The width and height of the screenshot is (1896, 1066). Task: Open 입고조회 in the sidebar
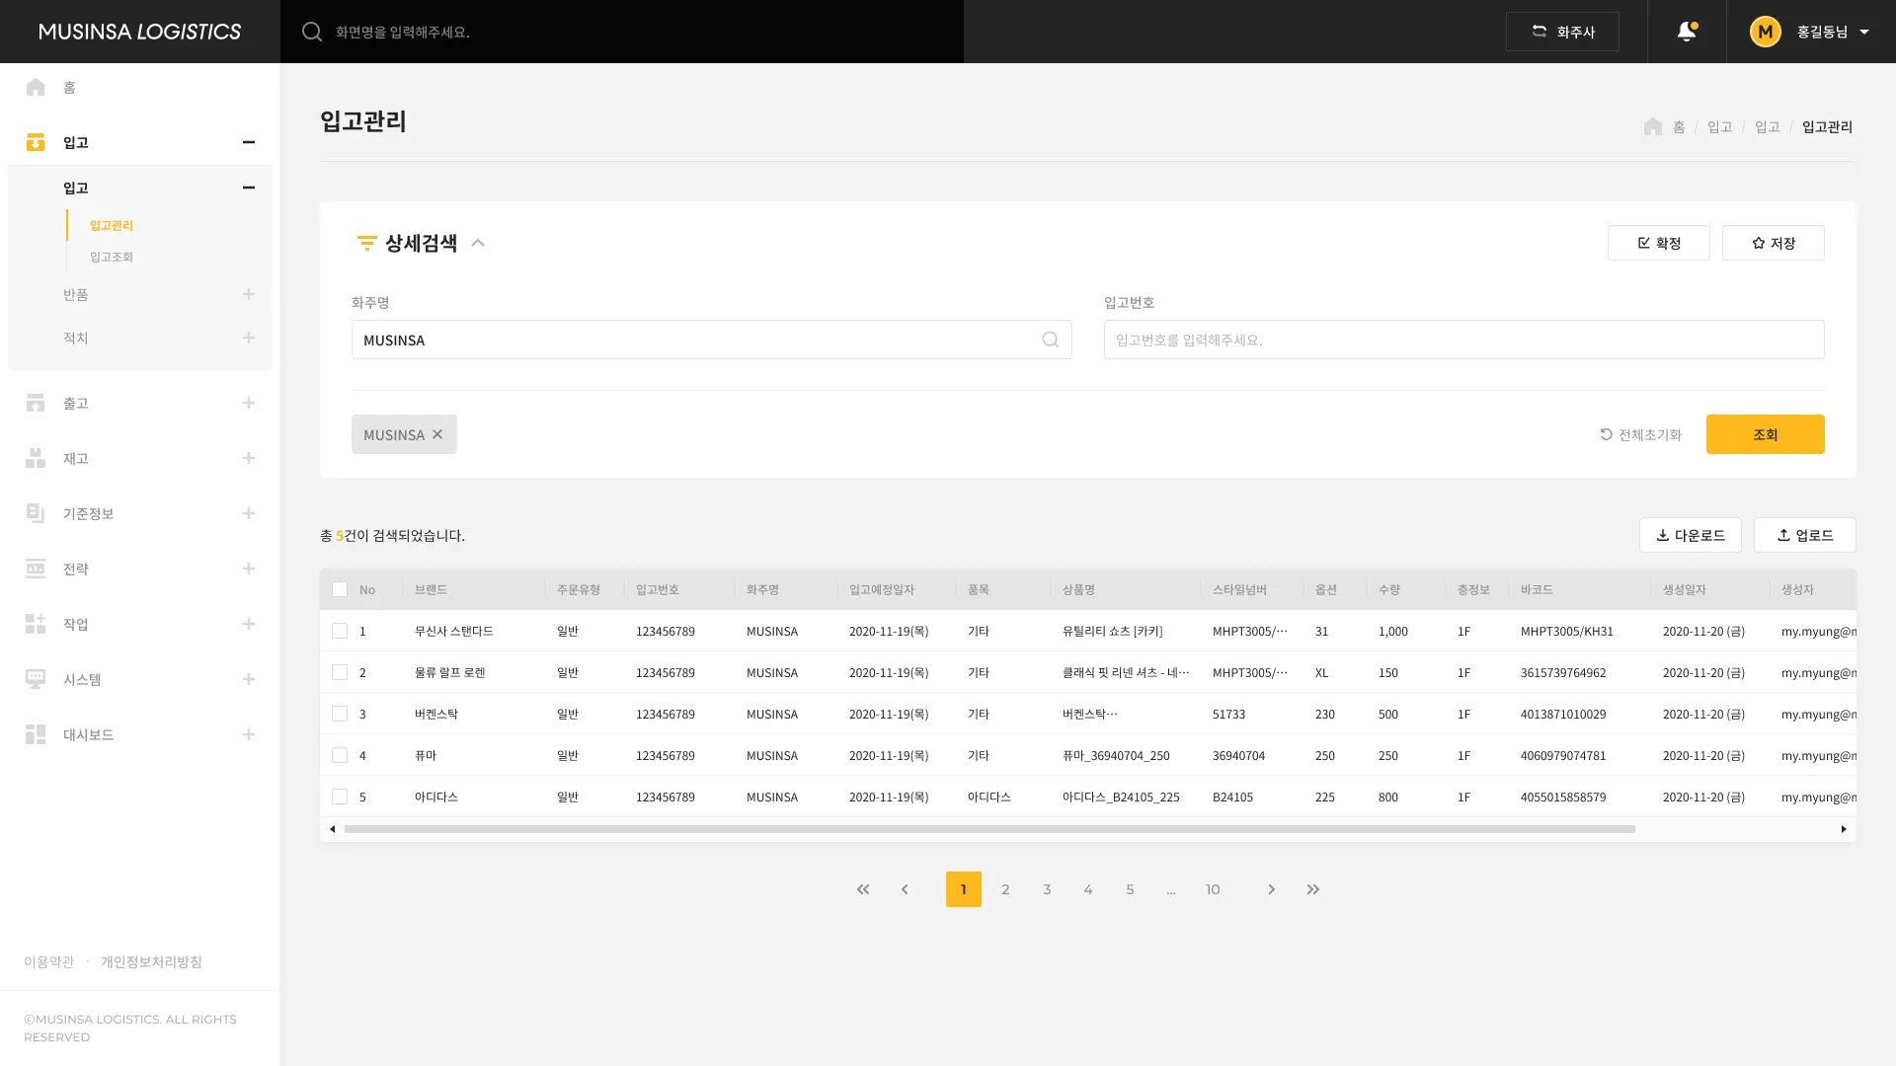coord(112,257)
